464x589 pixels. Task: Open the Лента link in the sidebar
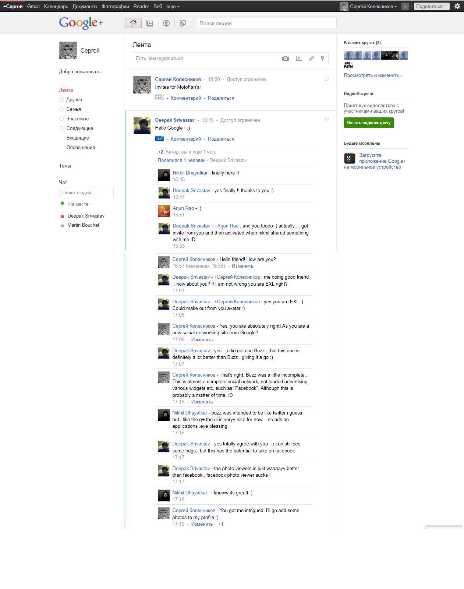(66, 90)
